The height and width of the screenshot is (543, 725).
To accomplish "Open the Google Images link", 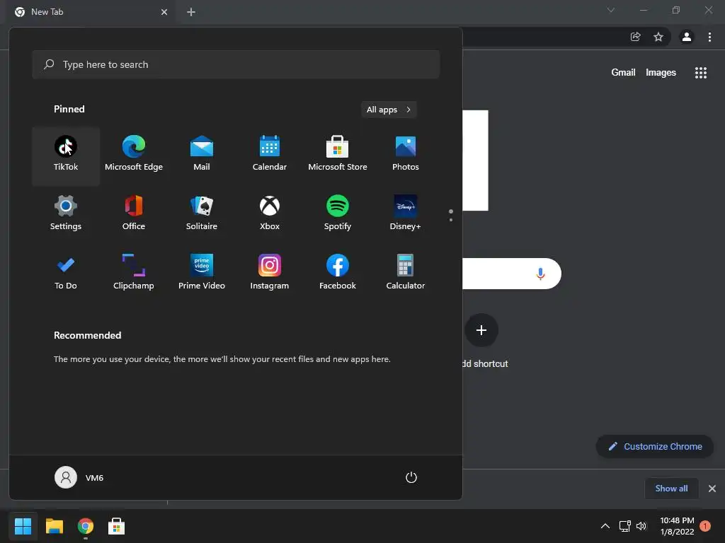I will coord(661,73).
